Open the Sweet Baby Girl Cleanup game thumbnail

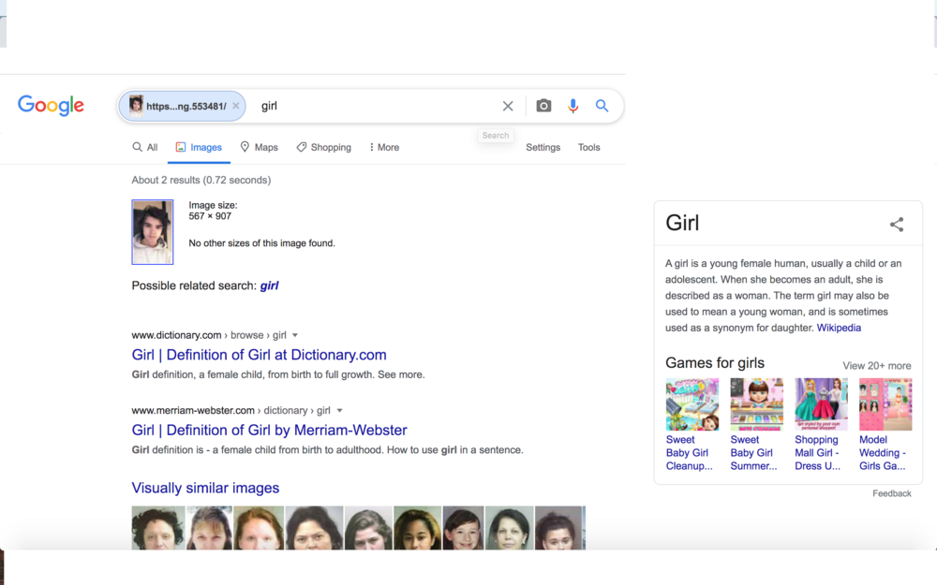tap(692, 404)
